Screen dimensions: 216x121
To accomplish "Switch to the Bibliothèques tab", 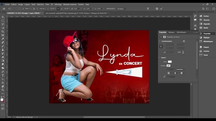I will click(181, 32).
